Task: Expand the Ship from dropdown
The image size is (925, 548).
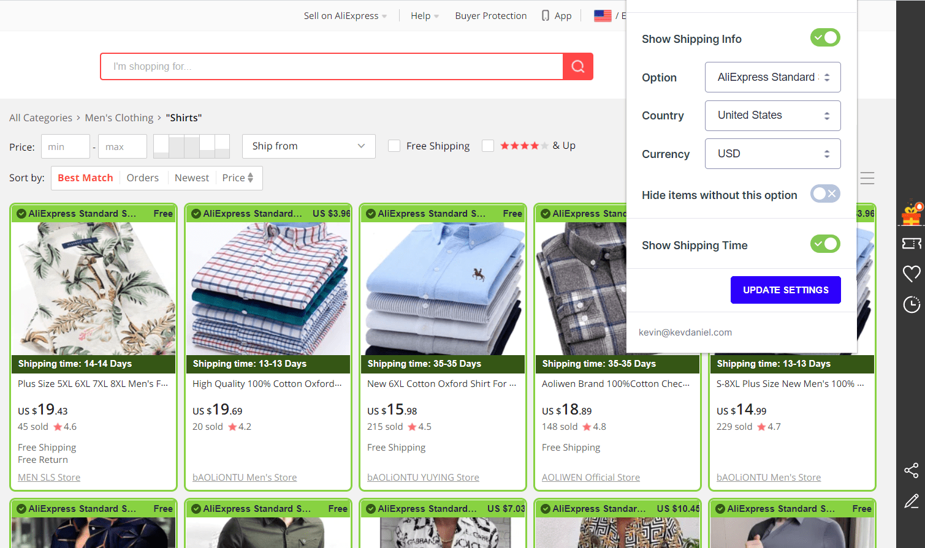Action: click(x=308, y=146)
